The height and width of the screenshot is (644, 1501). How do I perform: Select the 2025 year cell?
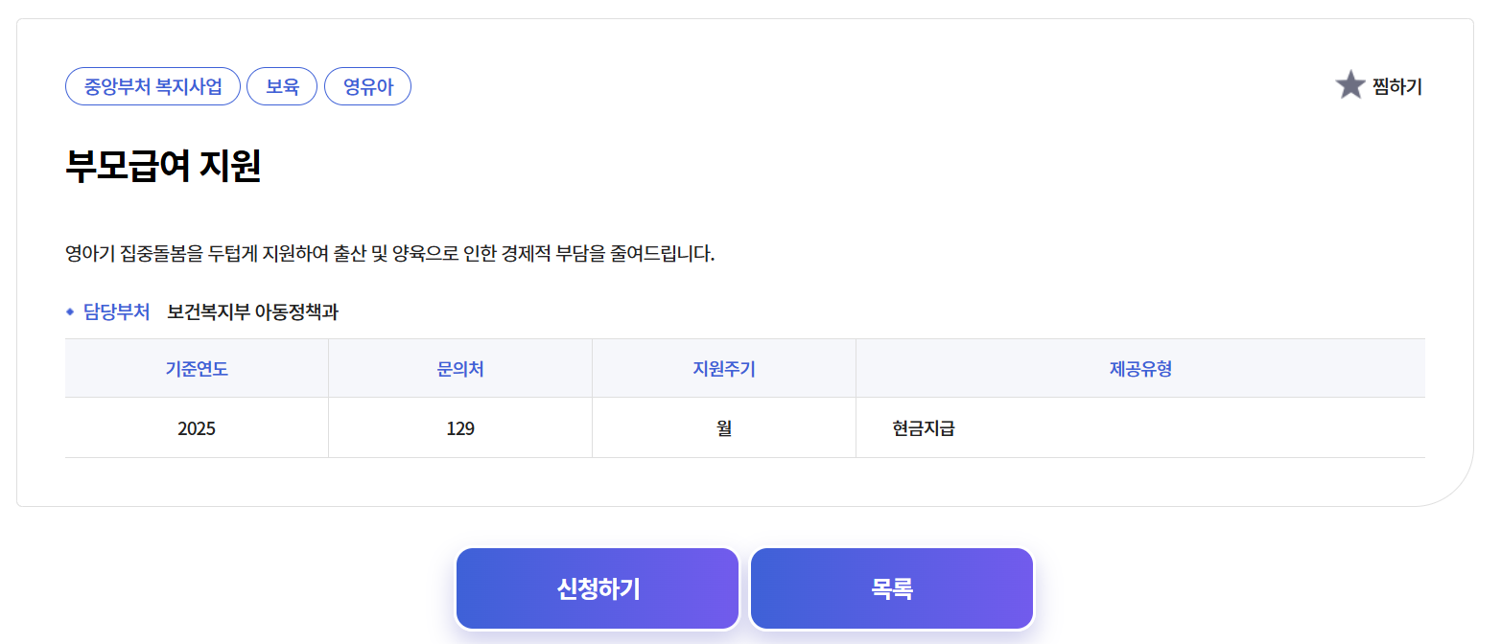click(196, 428)
